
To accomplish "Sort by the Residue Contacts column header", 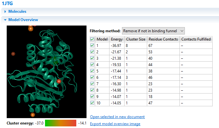I will (163, 39).
